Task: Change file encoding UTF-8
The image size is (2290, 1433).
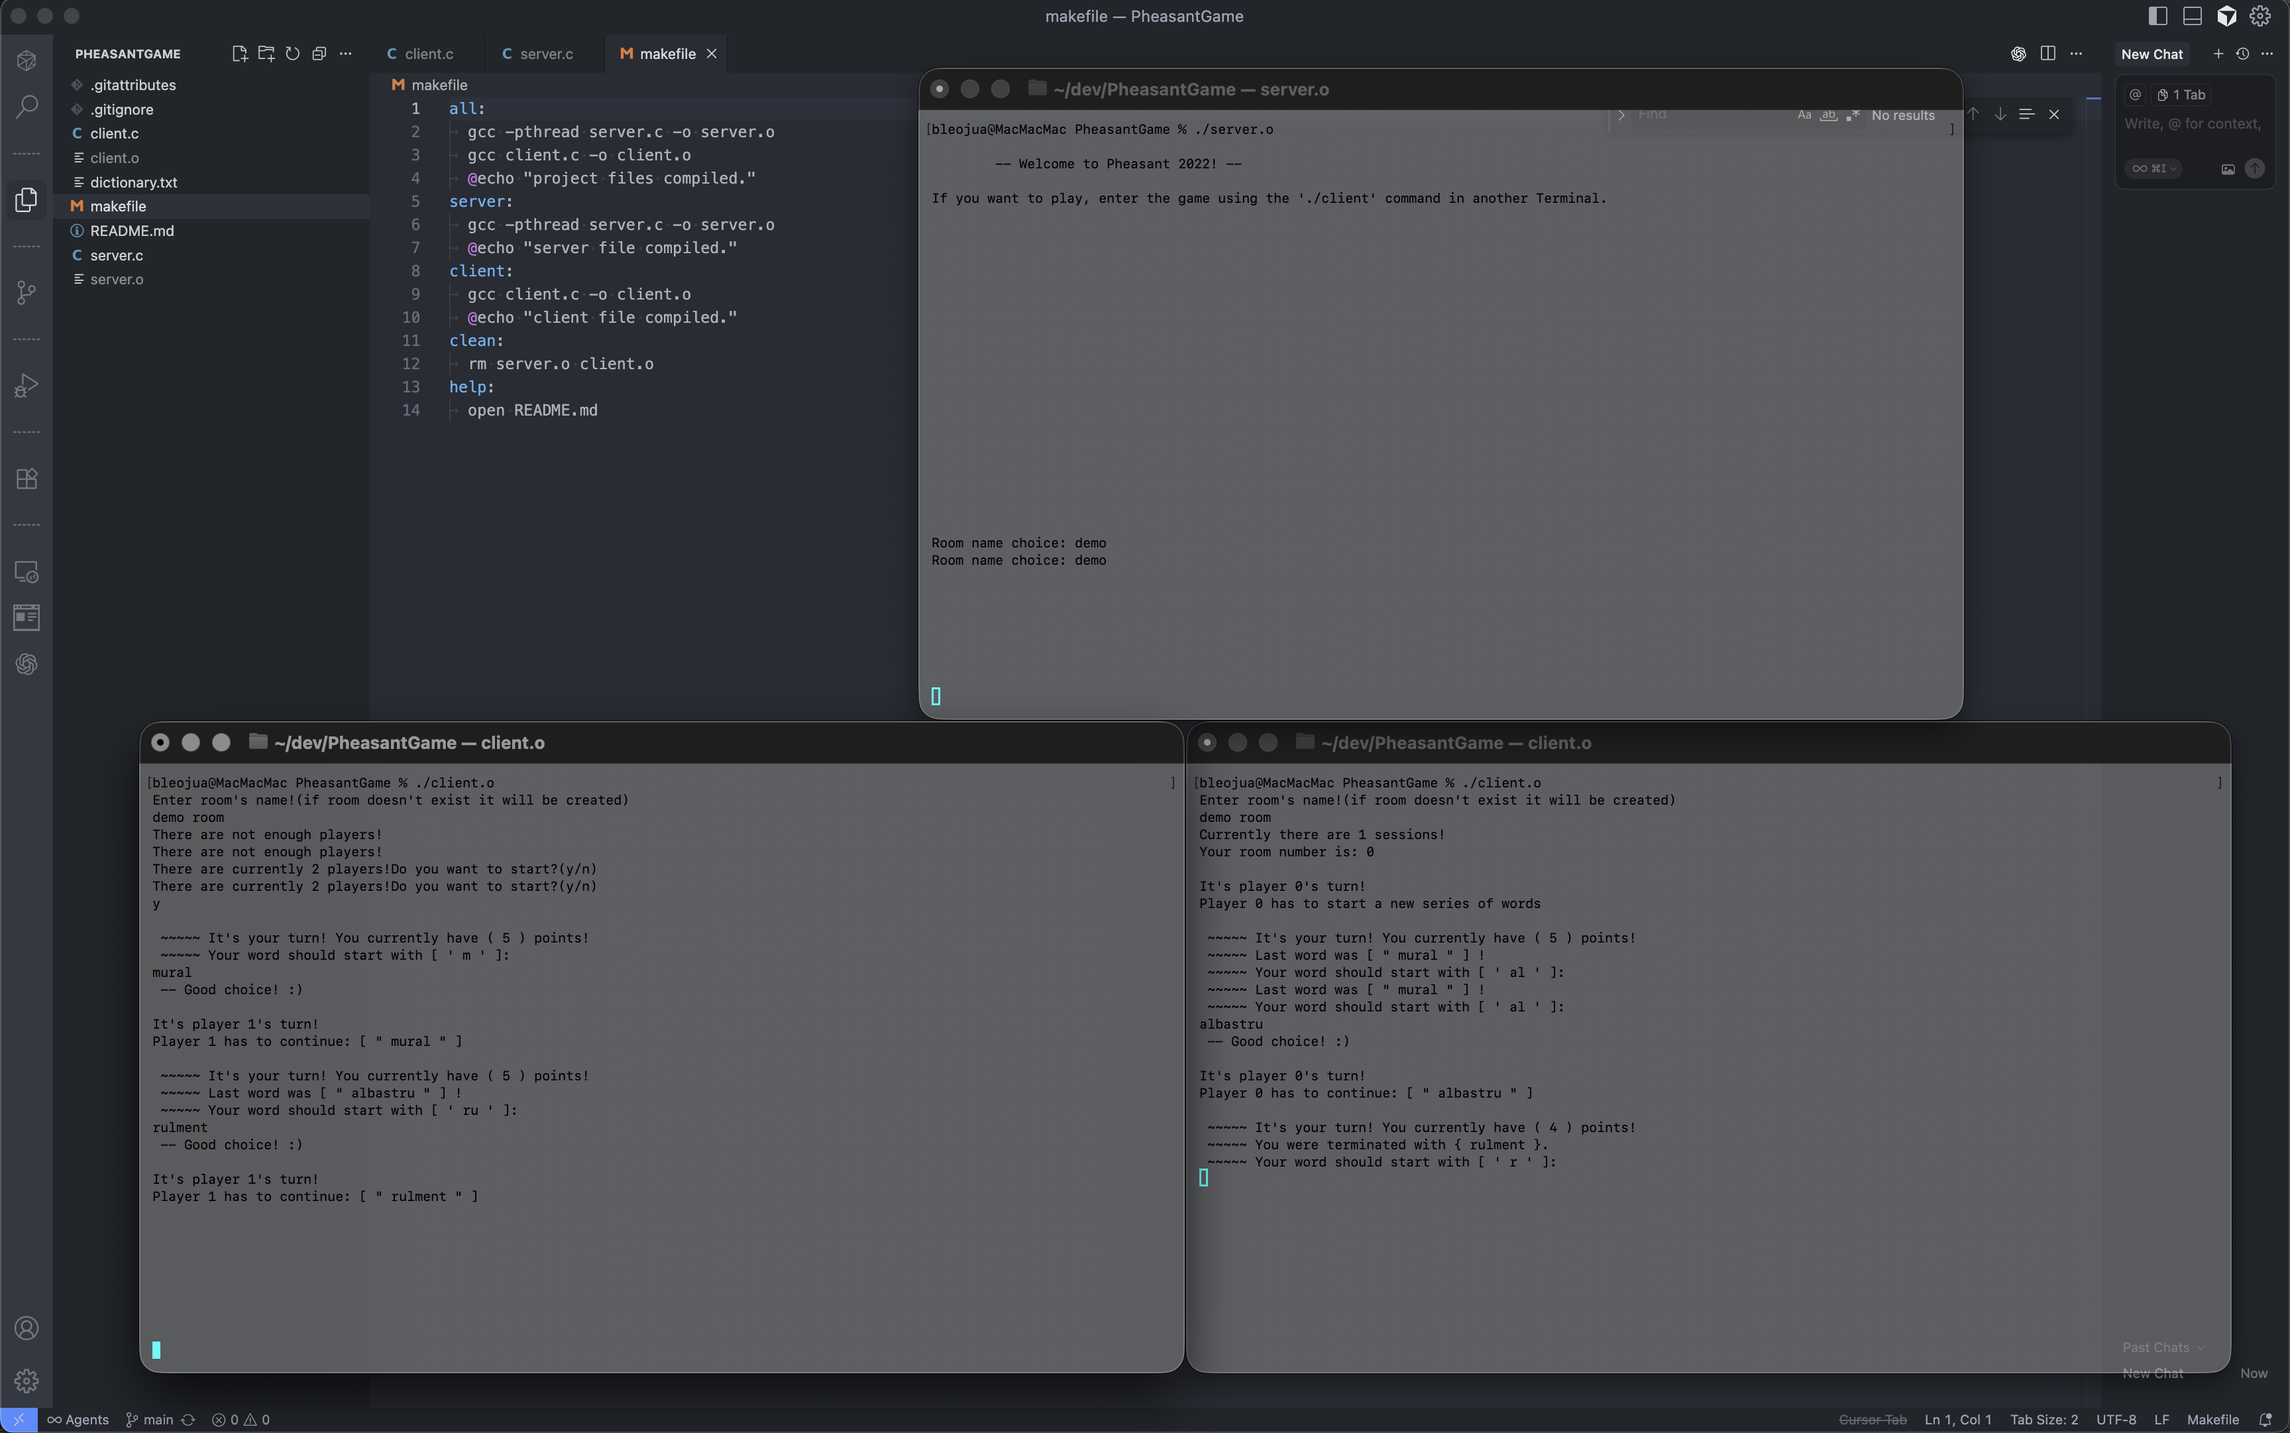Action: point(2116,1420)
